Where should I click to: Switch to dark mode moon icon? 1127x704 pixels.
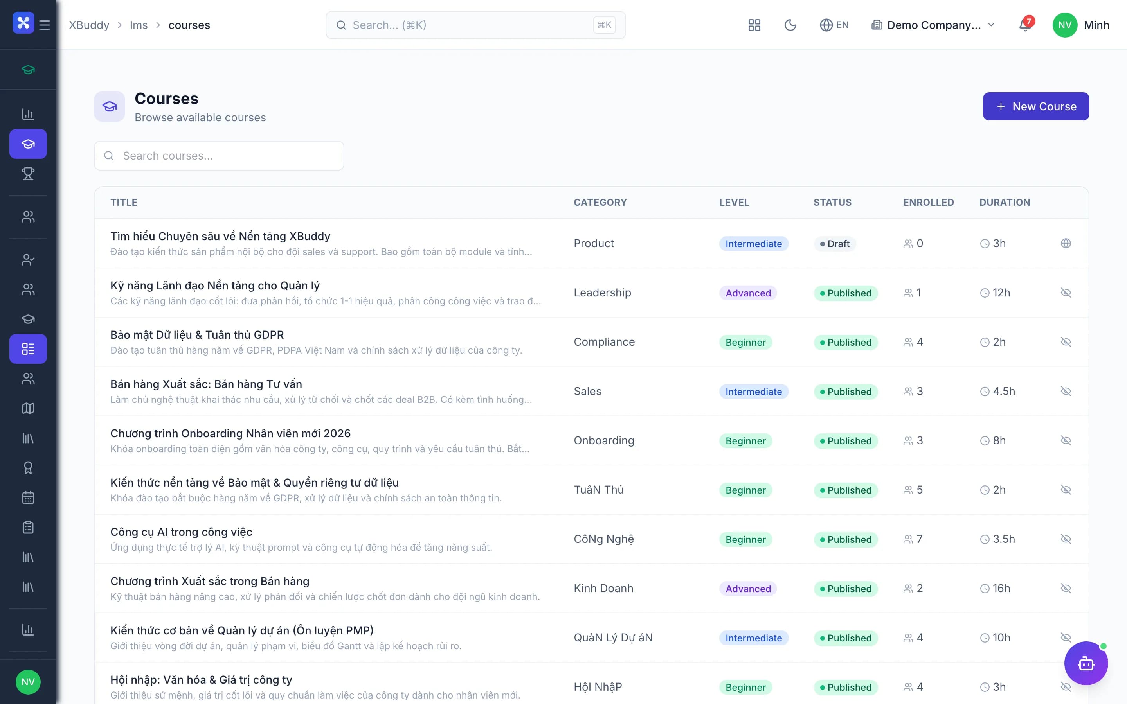(790, 25)
